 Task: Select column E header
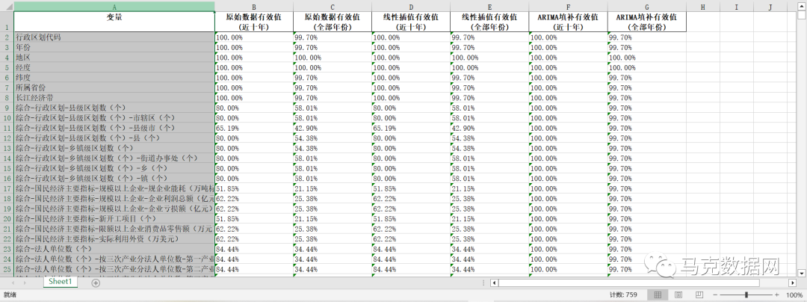[489, 6]
